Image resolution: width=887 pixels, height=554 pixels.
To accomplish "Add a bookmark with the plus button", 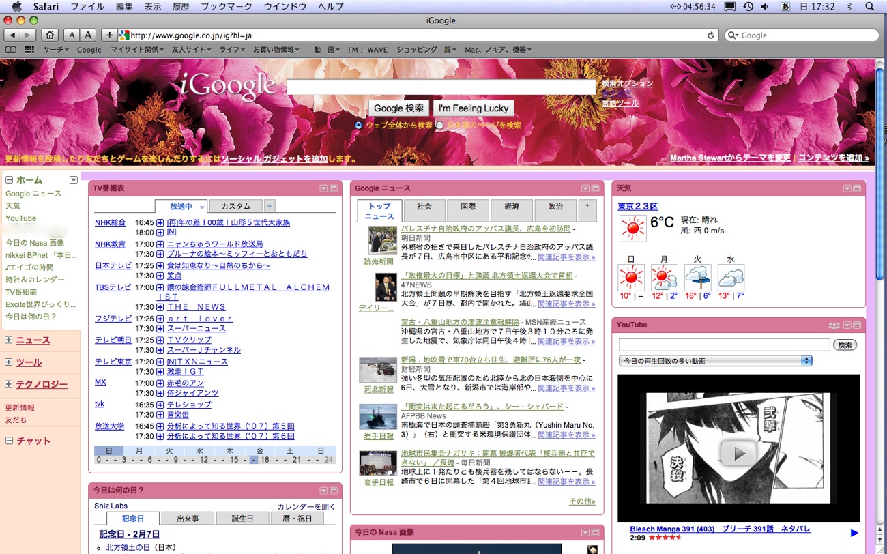I will point(110,35).
